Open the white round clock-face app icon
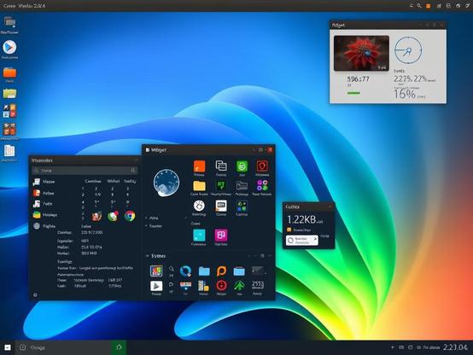This screenshot has height=355, width=473. click(x=199, y=206)
